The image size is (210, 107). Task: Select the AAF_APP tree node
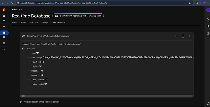(x=31, y=49)
